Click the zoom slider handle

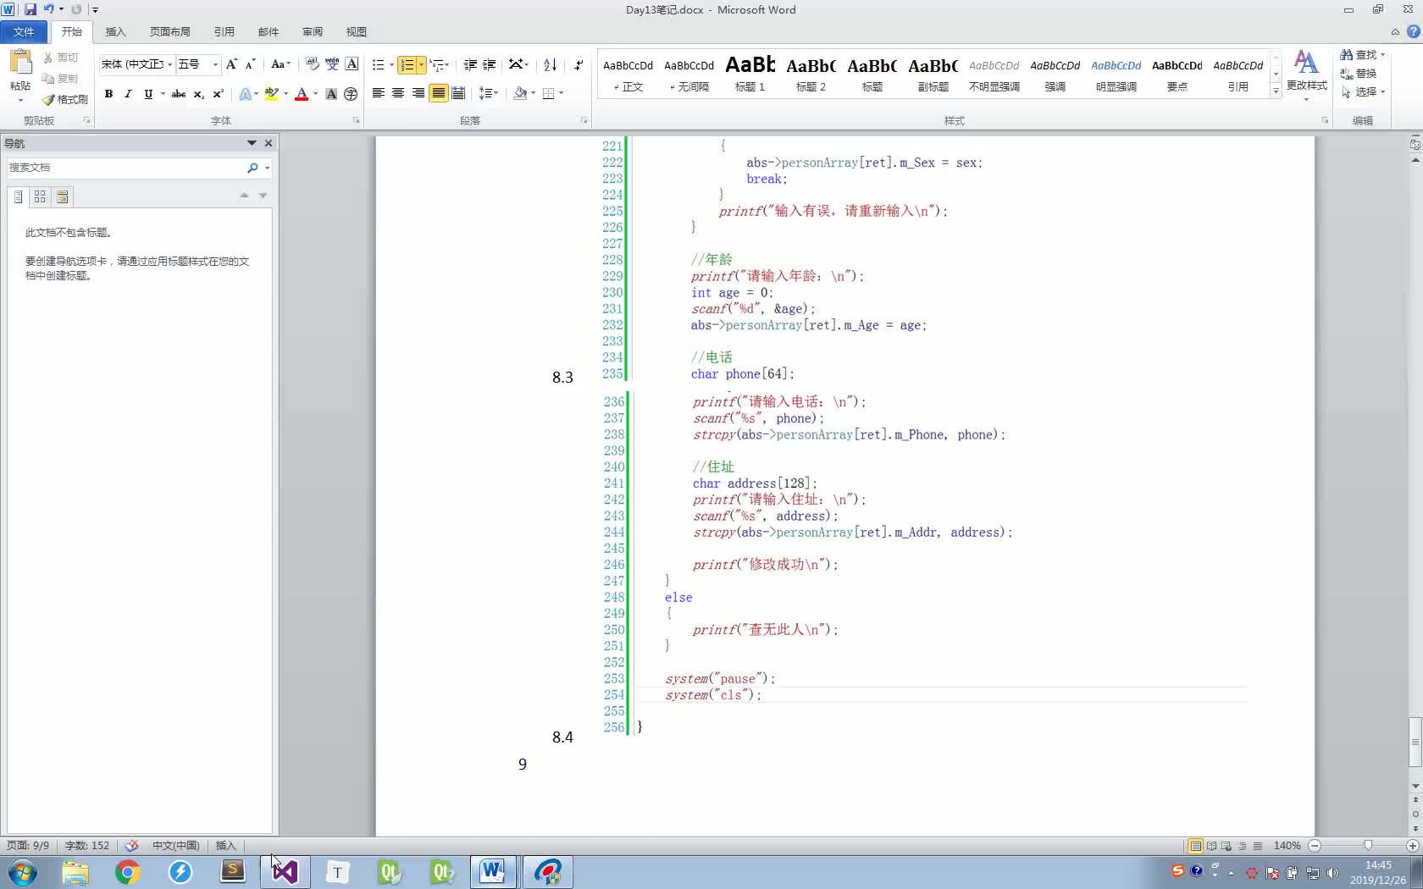[x=1368, y=846]
